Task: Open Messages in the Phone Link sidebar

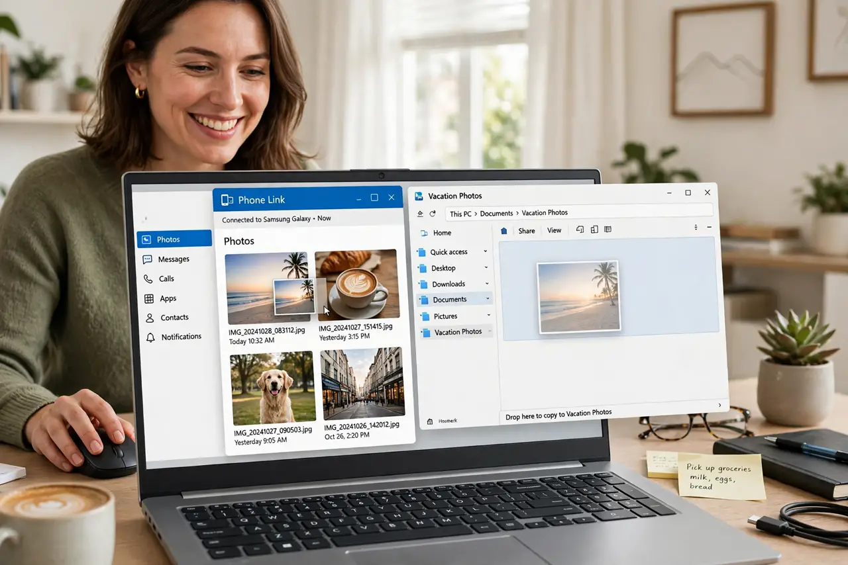Action: (166, 259)
